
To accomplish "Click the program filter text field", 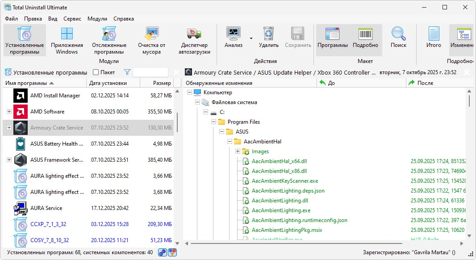I will [150, 72].
